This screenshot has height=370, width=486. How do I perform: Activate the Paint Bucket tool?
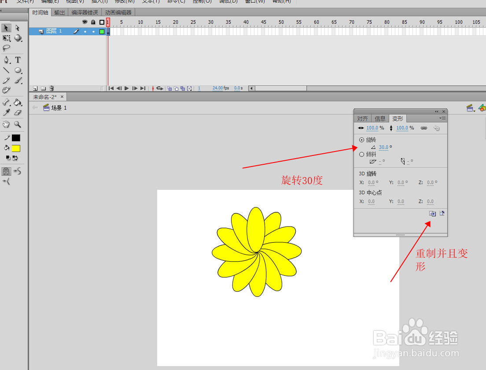pyautogui.click(x=18, y=102)
